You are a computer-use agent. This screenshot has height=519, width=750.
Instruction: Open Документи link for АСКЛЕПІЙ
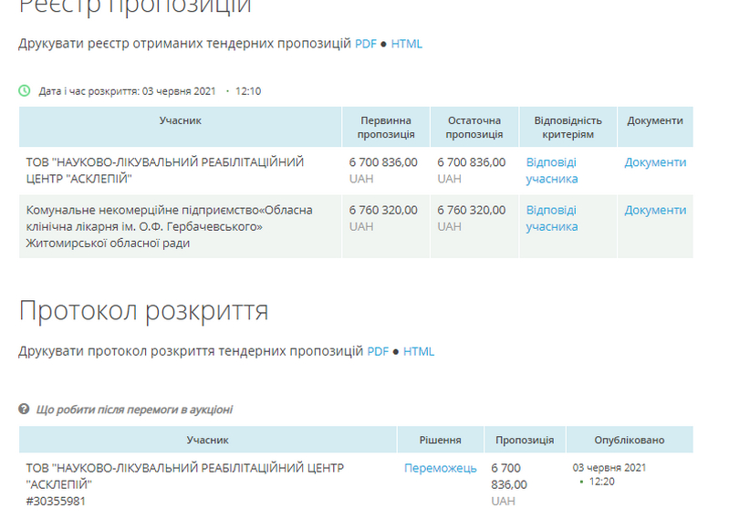(x=655, y=162)
